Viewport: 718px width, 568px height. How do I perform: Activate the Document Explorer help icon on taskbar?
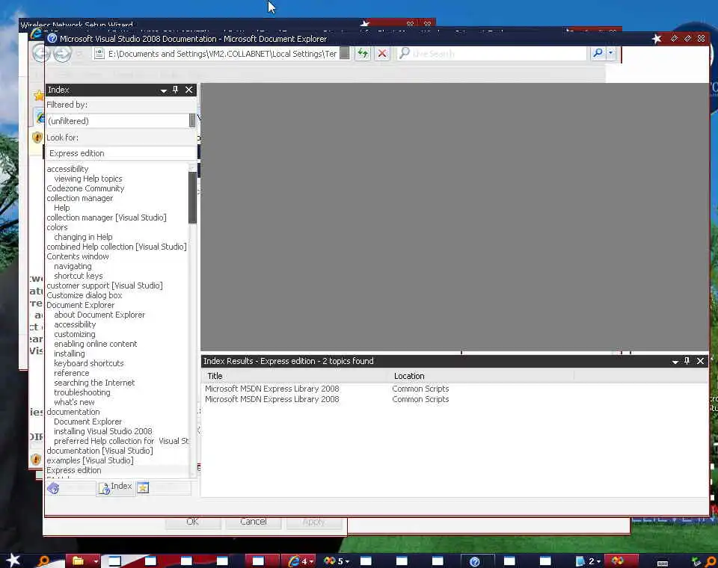coord(475,561)
